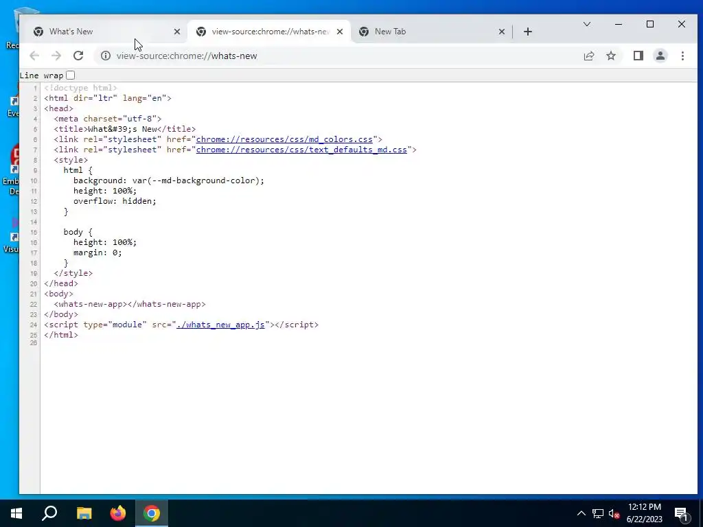703x527 pixels.
Task: Click the Chrome taskbar icon
Action: tap(152, 513)
